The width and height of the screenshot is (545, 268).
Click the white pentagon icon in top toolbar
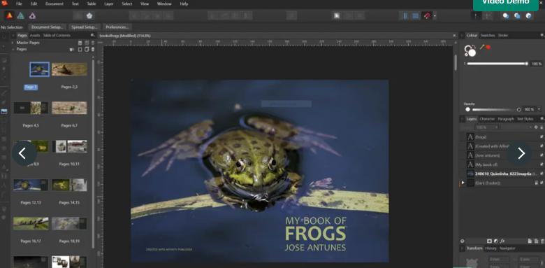pos(89,15)
